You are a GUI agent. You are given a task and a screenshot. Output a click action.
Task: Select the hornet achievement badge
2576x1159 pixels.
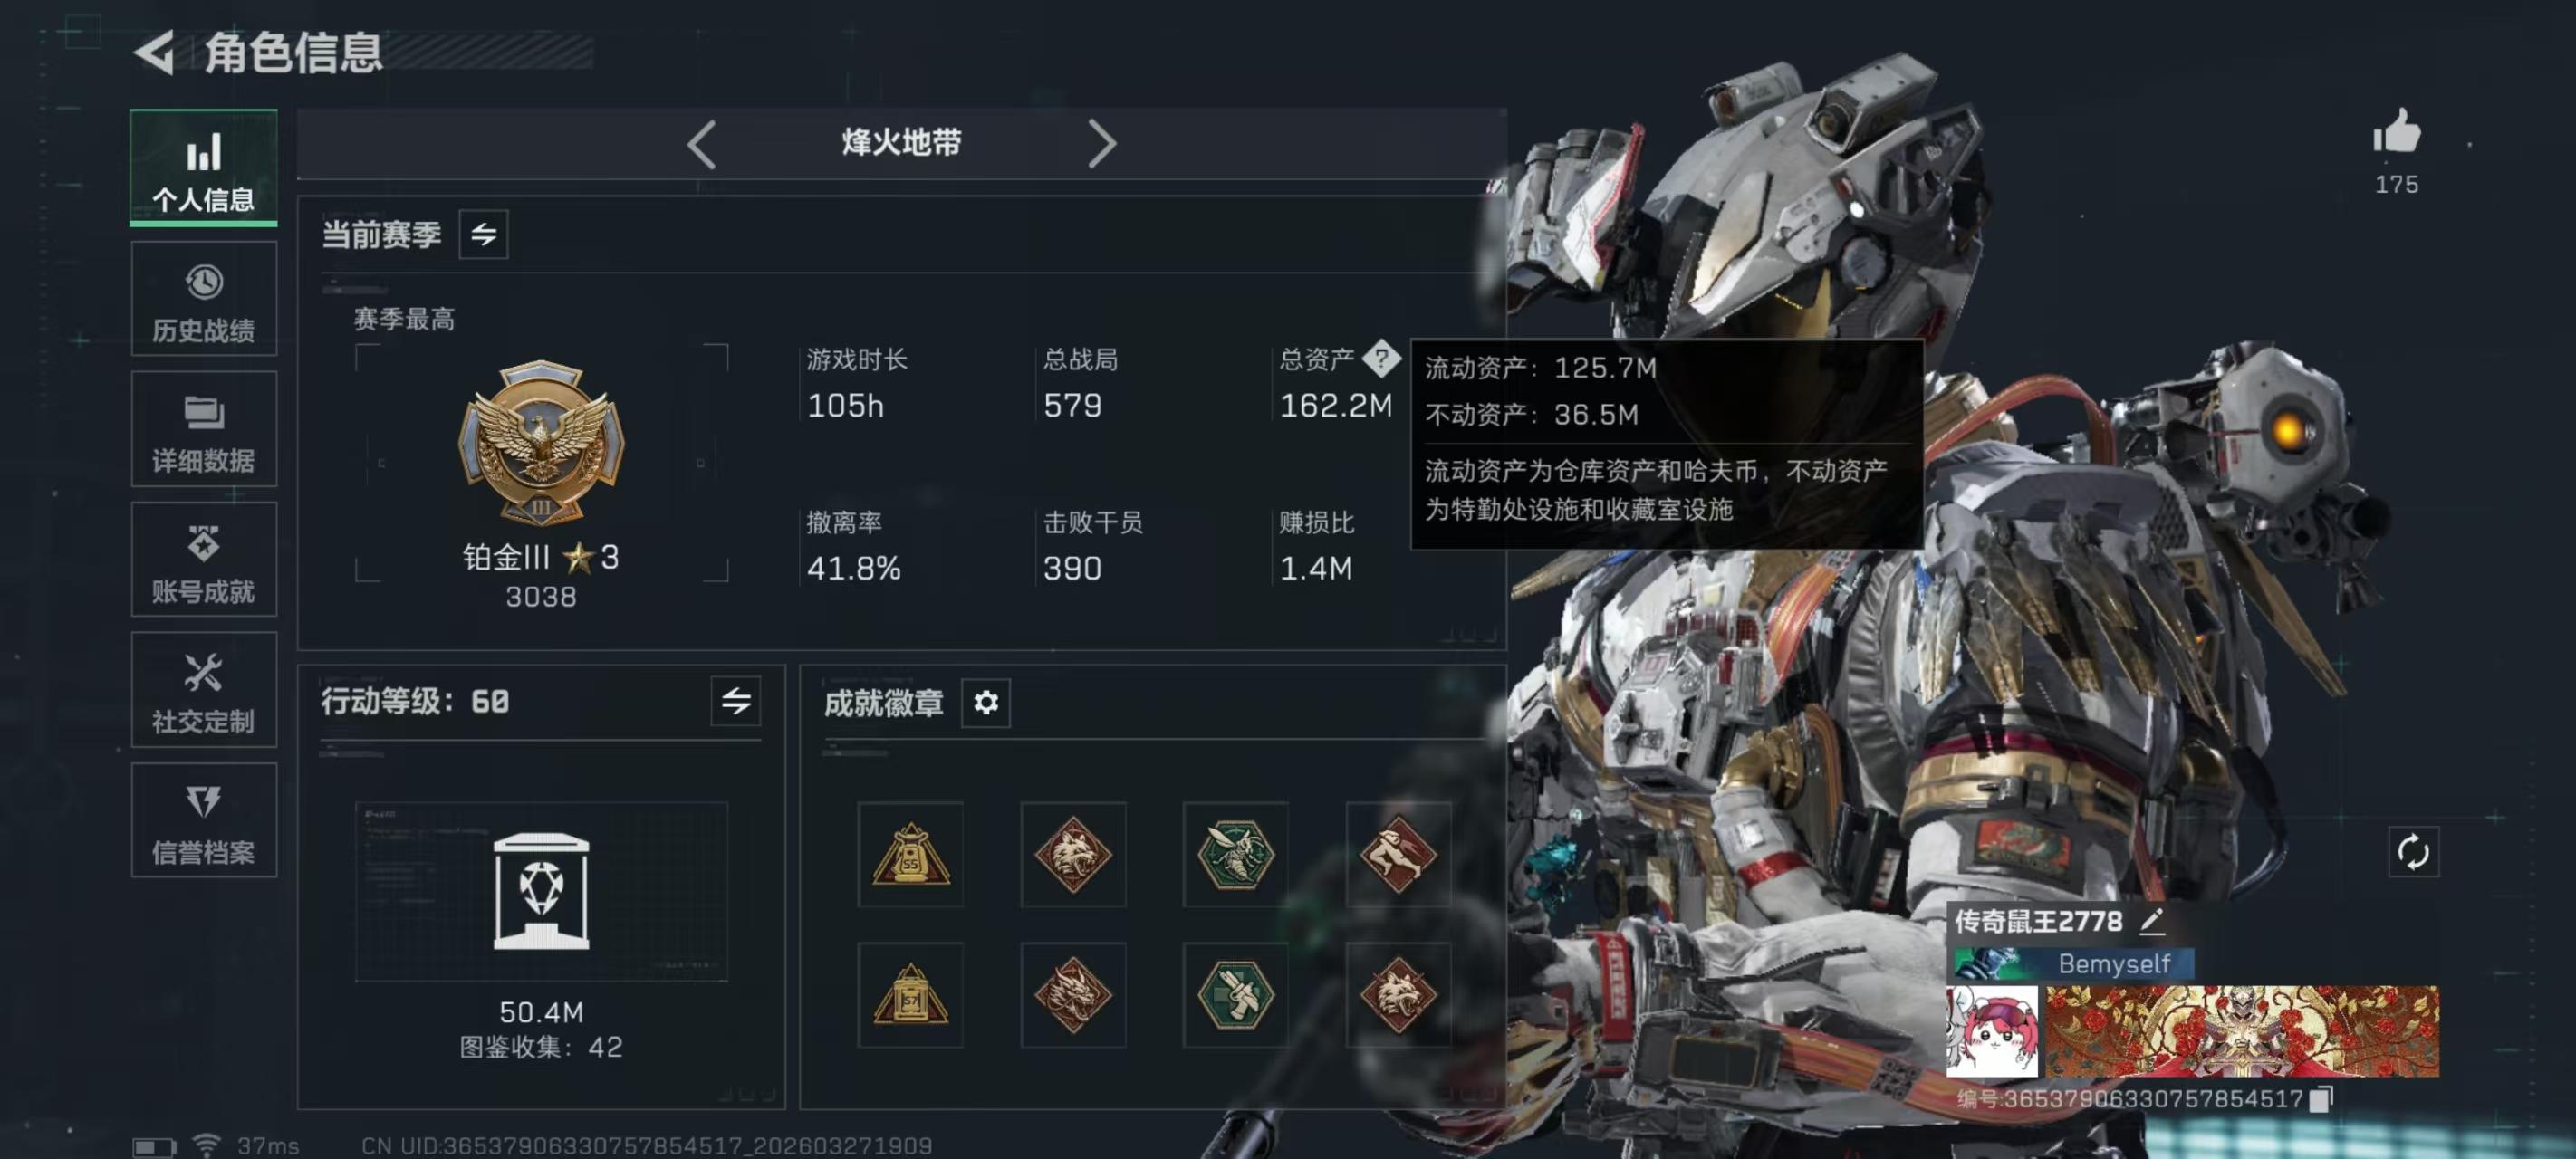1235,854
